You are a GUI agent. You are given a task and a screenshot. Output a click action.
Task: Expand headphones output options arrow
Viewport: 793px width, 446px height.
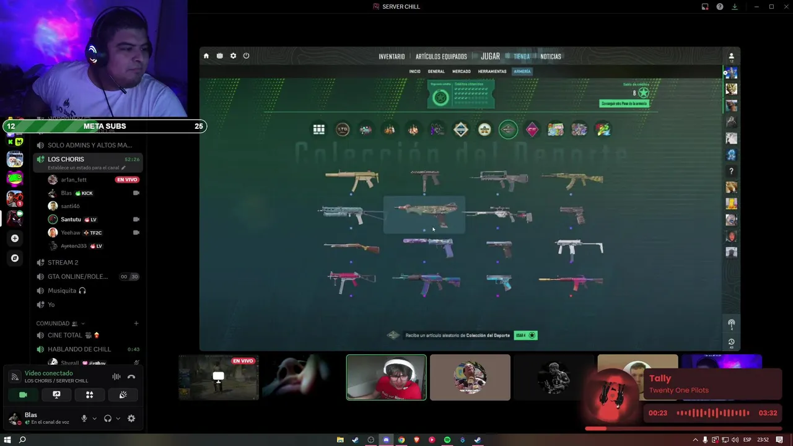click(x=118, y=419)
